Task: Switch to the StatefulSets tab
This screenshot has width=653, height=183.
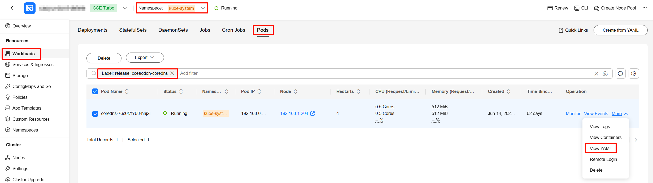Action: tap(133, 30)
